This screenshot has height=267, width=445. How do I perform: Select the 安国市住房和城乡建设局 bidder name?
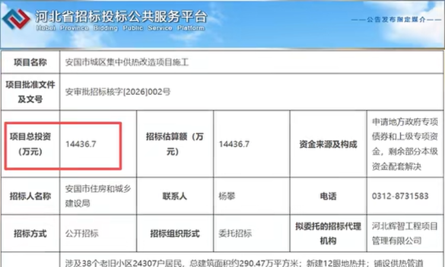[98, 196]
